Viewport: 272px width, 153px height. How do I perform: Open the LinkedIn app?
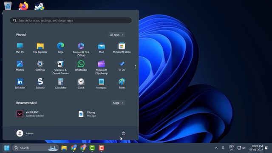pyautogui.click(x=20, y=84)
